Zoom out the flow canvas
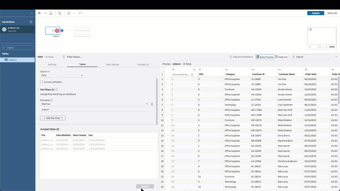The width and height of the screenshot is (340, 191). (x=323, y=47)
